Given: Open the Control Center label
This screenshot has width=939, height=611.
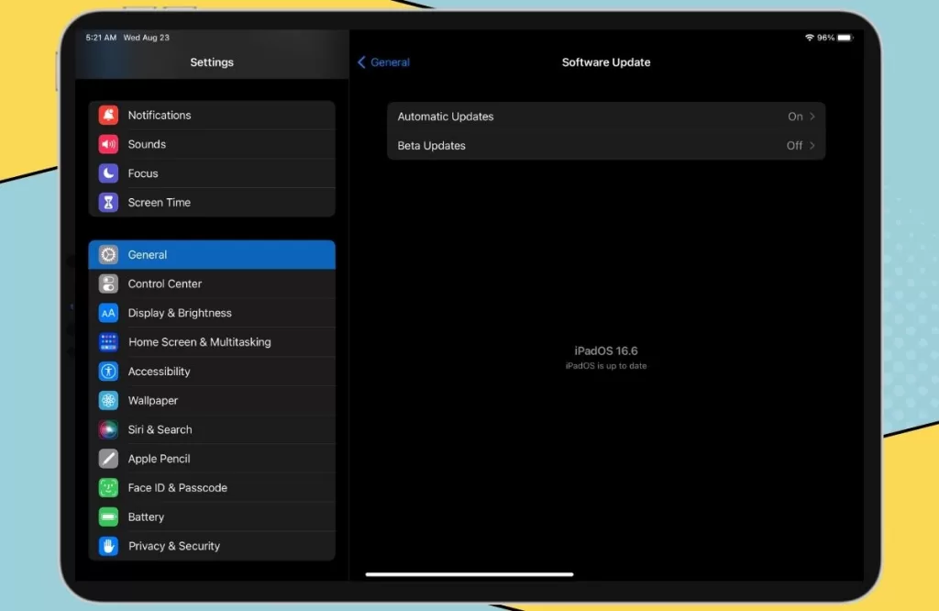Looking at the screenshot, I should tap(165, 283).
